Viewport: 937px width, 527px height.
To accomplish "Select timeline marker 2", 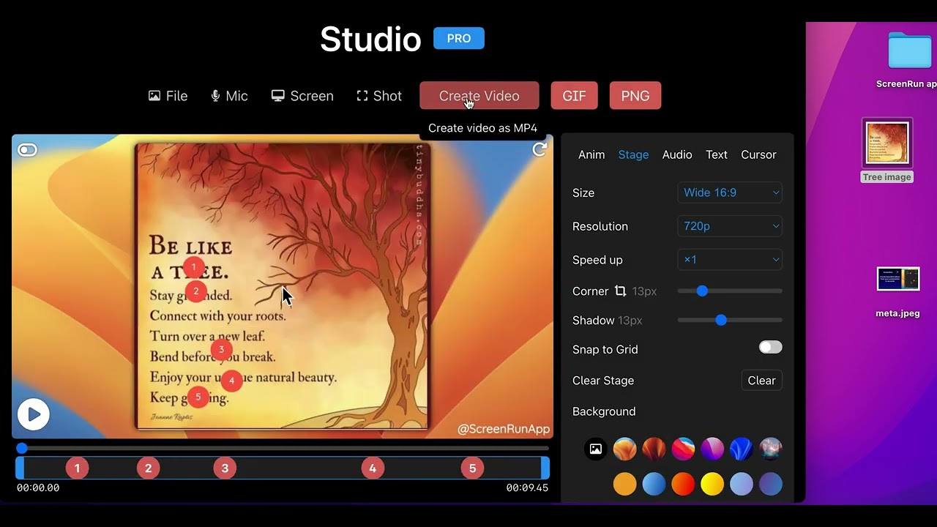I will 148,468.
